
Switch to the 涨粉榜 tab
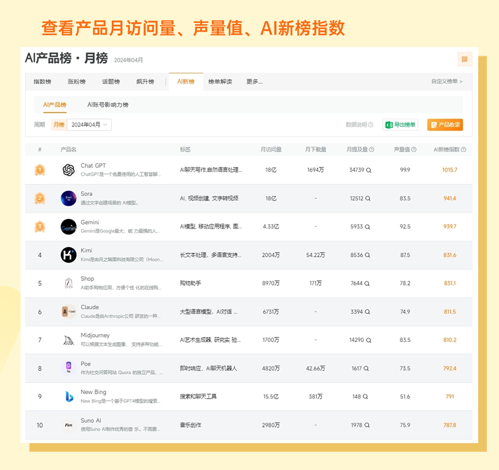coord(77,82)
